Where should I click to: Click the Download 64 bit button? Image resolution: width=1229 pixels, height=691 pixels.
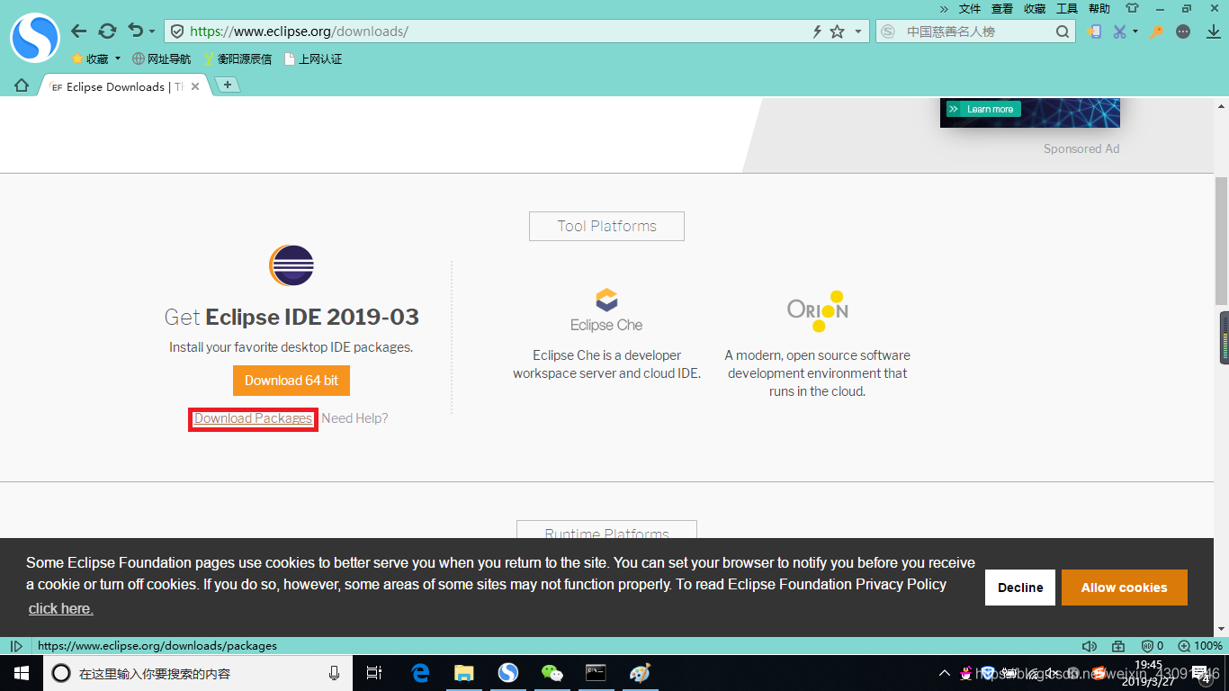click(292, 381)
